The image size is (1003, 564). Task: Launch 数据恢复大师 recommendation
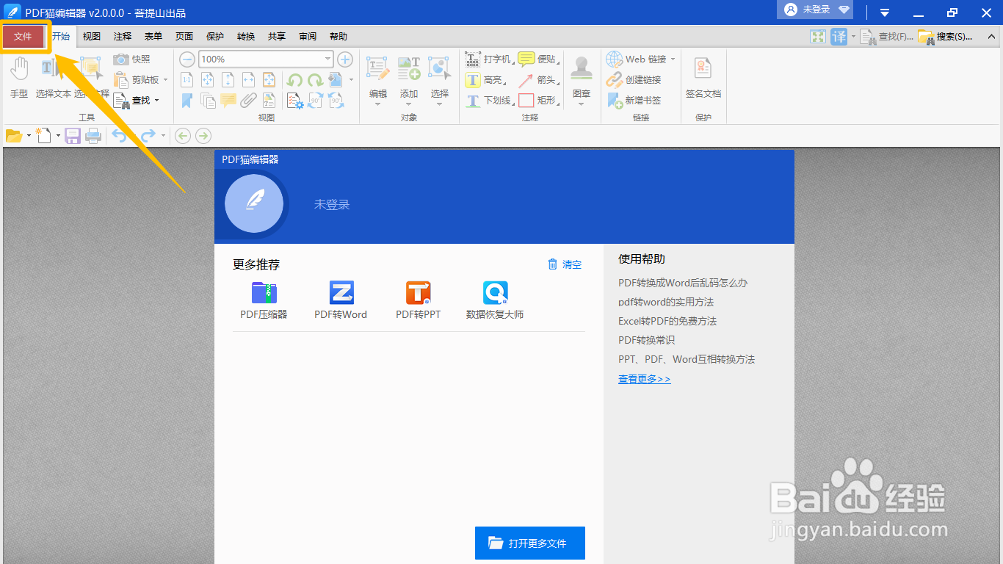coord(495,300)
